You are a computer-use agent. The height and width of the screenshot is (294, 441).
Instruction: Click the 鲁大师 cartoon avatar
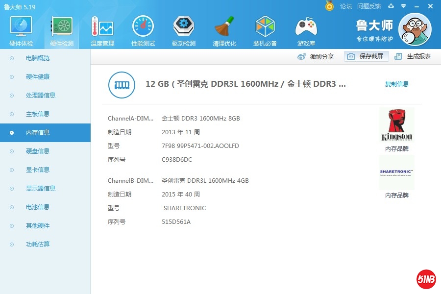click(415, 29)
